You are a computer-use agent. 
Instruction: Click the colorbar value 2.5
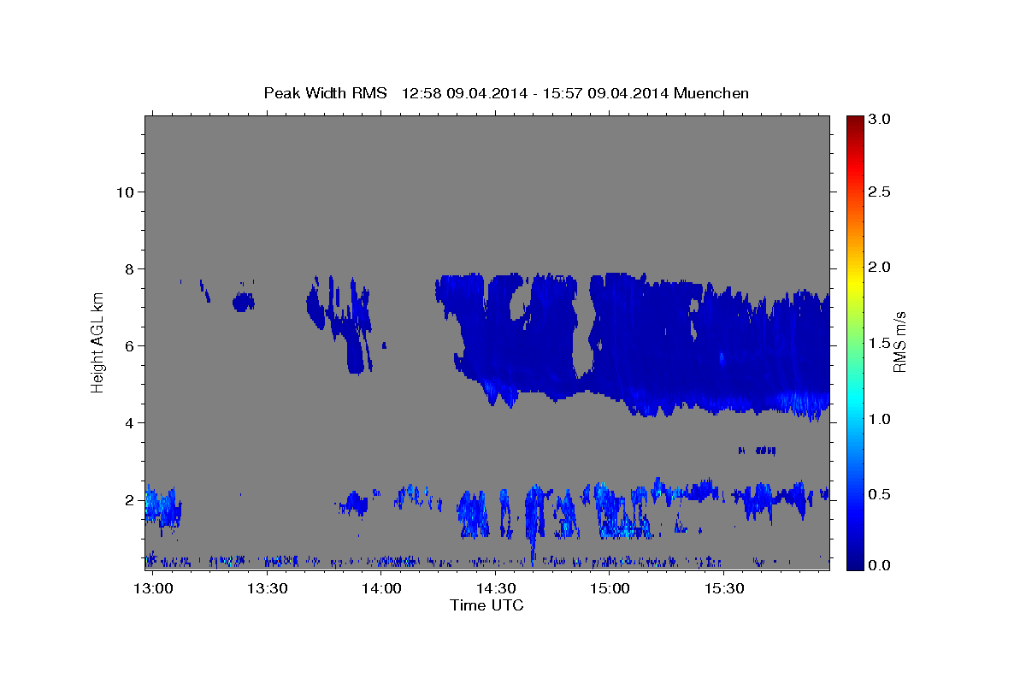click(879, 192)
